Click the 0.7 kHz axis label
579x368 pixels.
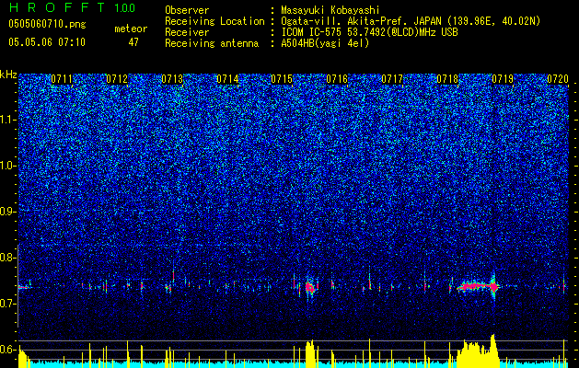[7, 304]
